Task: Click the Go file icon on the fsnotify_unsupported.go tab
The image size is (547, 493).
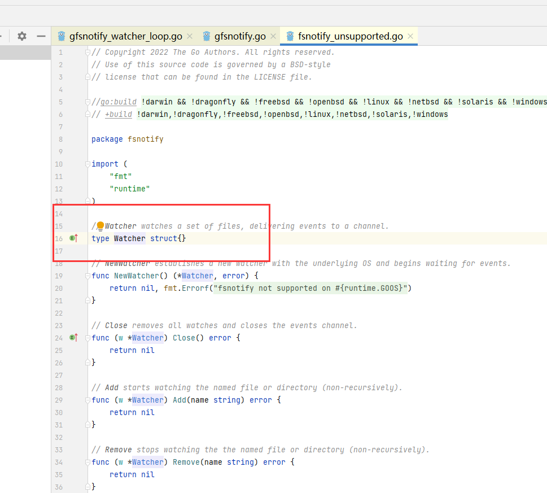Action: click(290, 36)
